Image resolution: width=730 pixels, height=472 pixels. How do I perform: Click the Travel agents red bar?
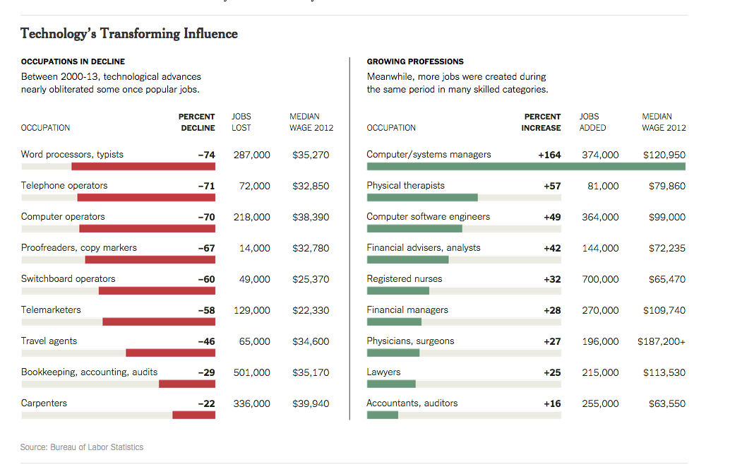[x=170, y=353]
